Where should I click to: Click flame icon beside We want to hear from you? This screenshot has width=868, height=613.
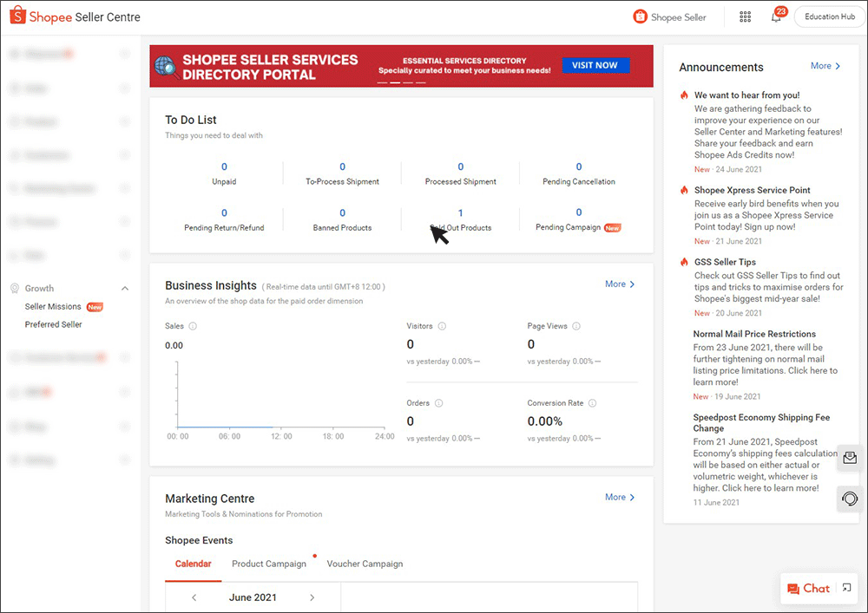point(684,95)
